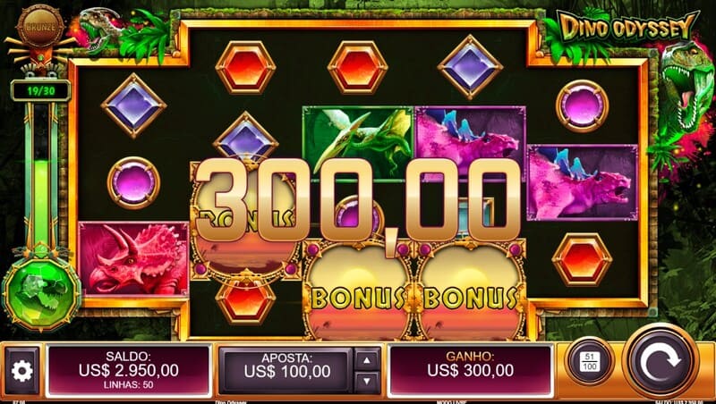716x404 pixels.
Task: Click the Ganho US$ 300,00 panel
Action: pyautogui.click(x=471, y=370)
